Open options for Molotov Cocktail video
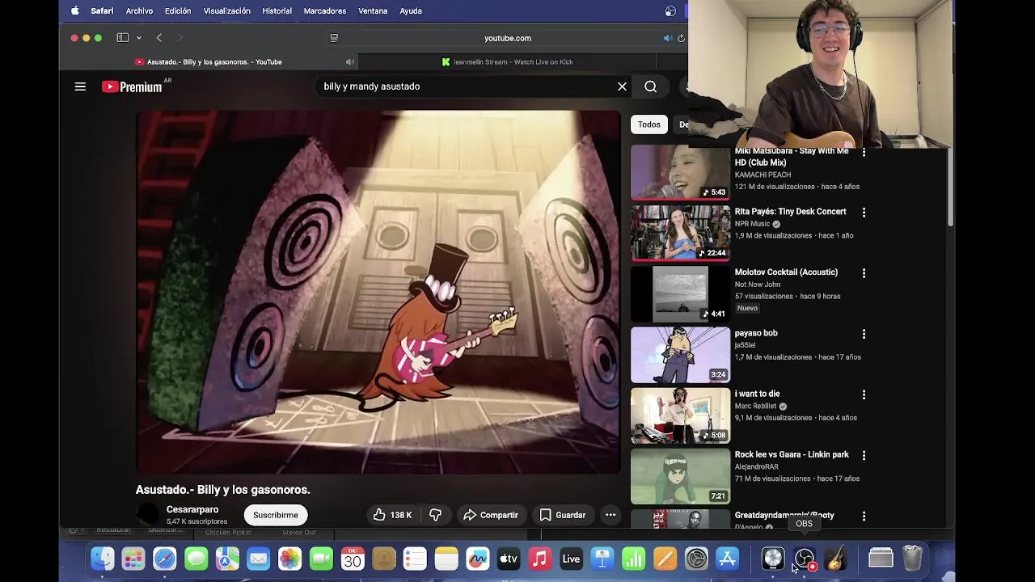1035x582 pixels. (x=864, y=273)
